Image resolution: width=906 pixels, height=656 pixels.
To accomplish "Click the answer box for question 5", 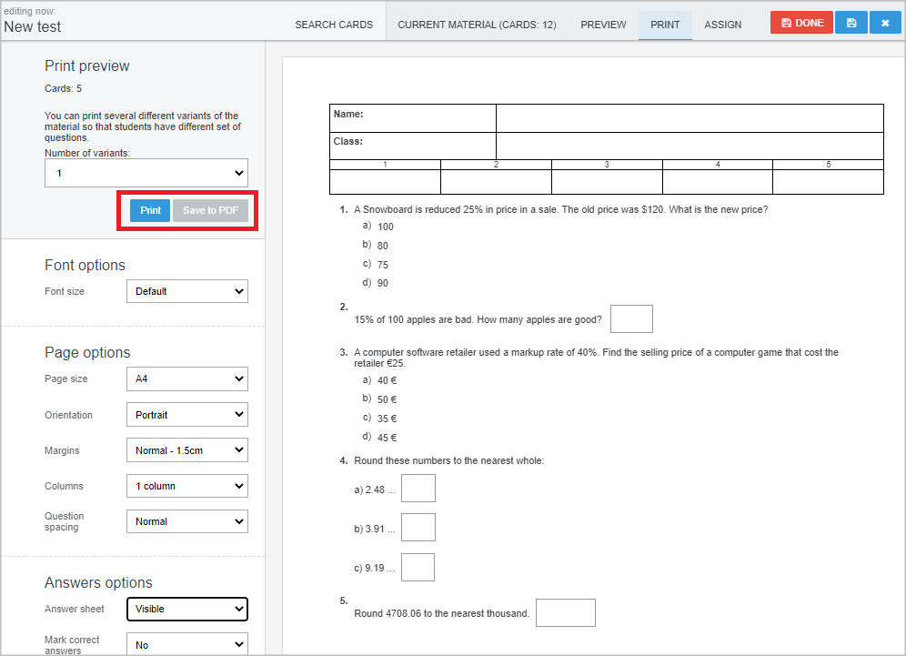I will pyautogui.click(x=566, y=612).
